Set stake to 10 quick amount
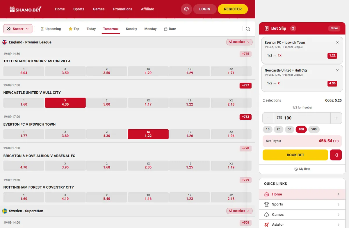This screenshot has width=349, height=228. (268, 129)
